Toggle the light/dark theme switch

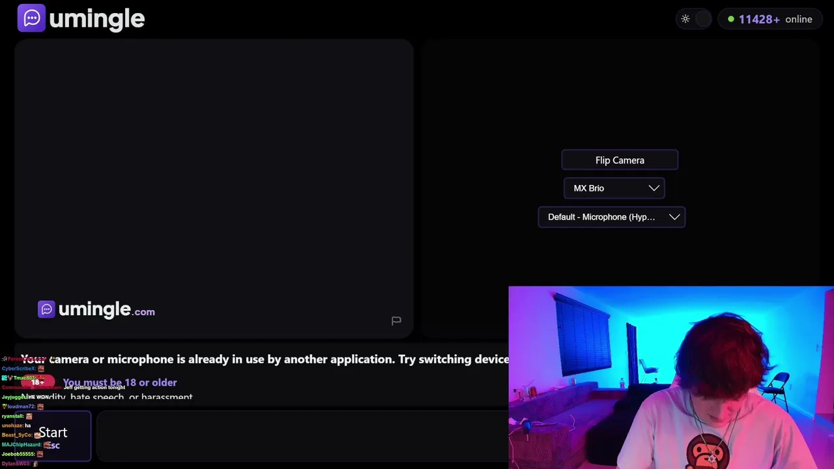(694, 19)
